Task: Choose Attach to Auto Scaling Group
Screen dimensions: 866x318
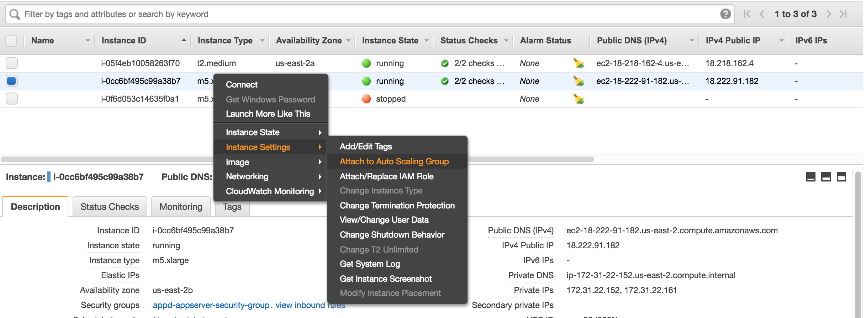Action: click(x=397, y=161)
